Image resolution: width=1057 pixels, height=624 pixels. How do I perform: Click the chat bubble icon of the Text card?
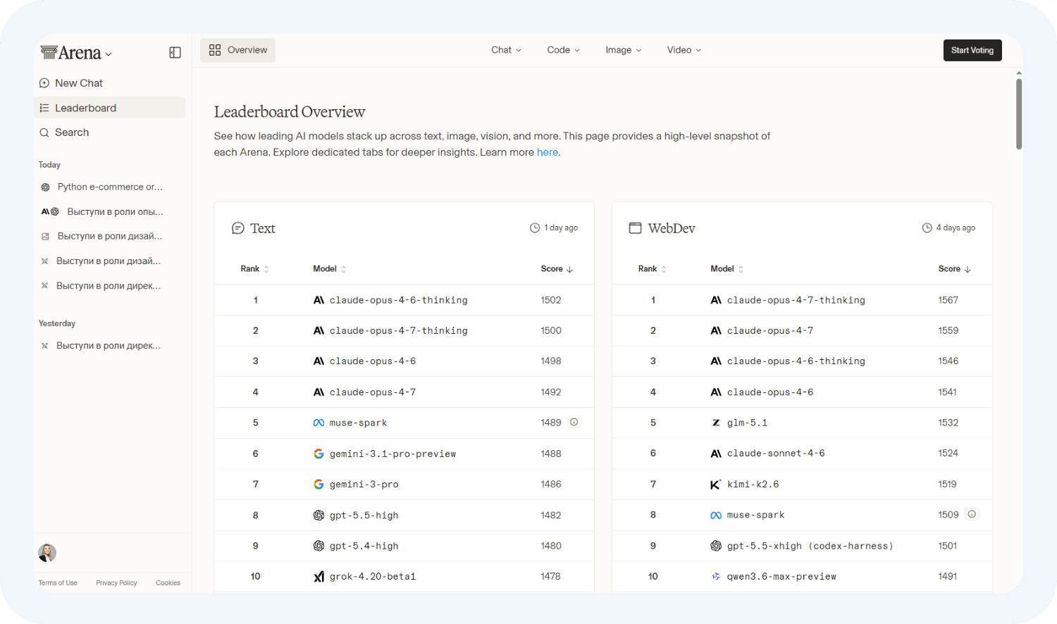[x=238, y=228]
